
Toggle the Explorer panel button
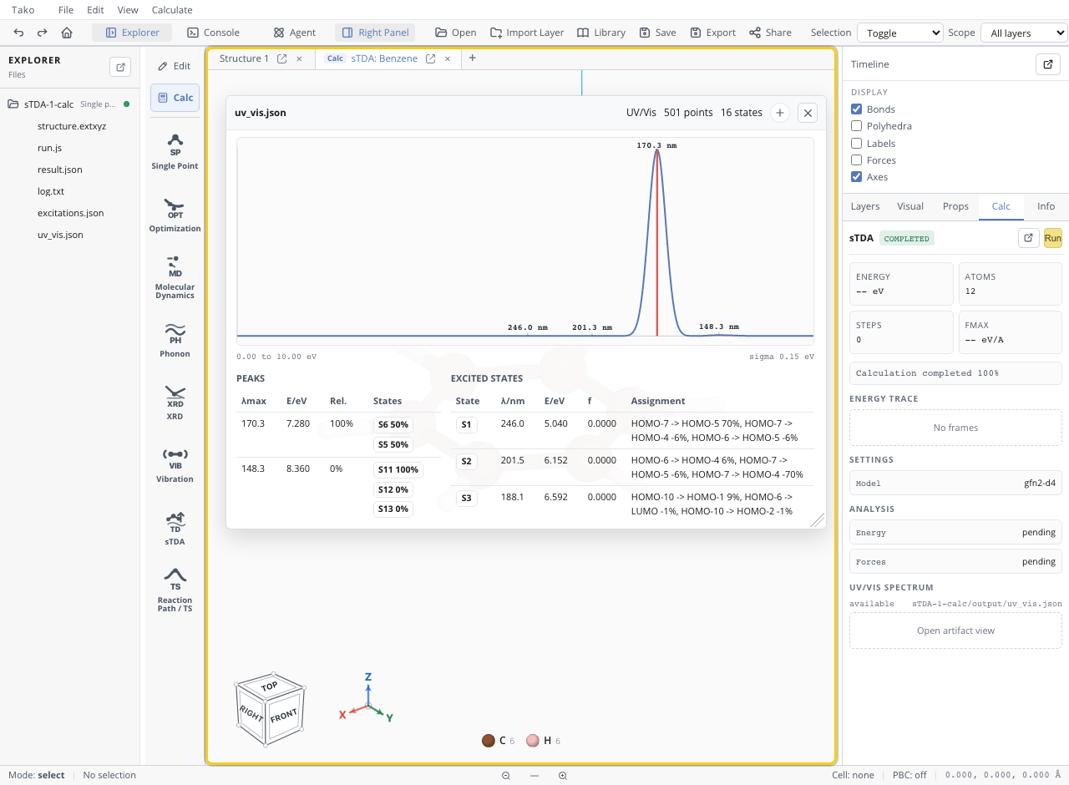132,33
